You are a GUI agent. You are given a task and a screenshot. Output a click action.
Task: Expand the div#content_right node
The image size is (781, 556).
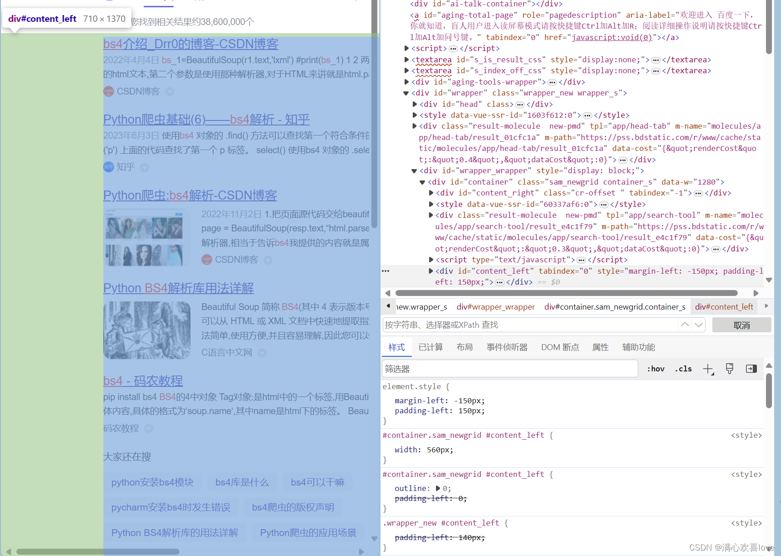[x=431, y=193]
